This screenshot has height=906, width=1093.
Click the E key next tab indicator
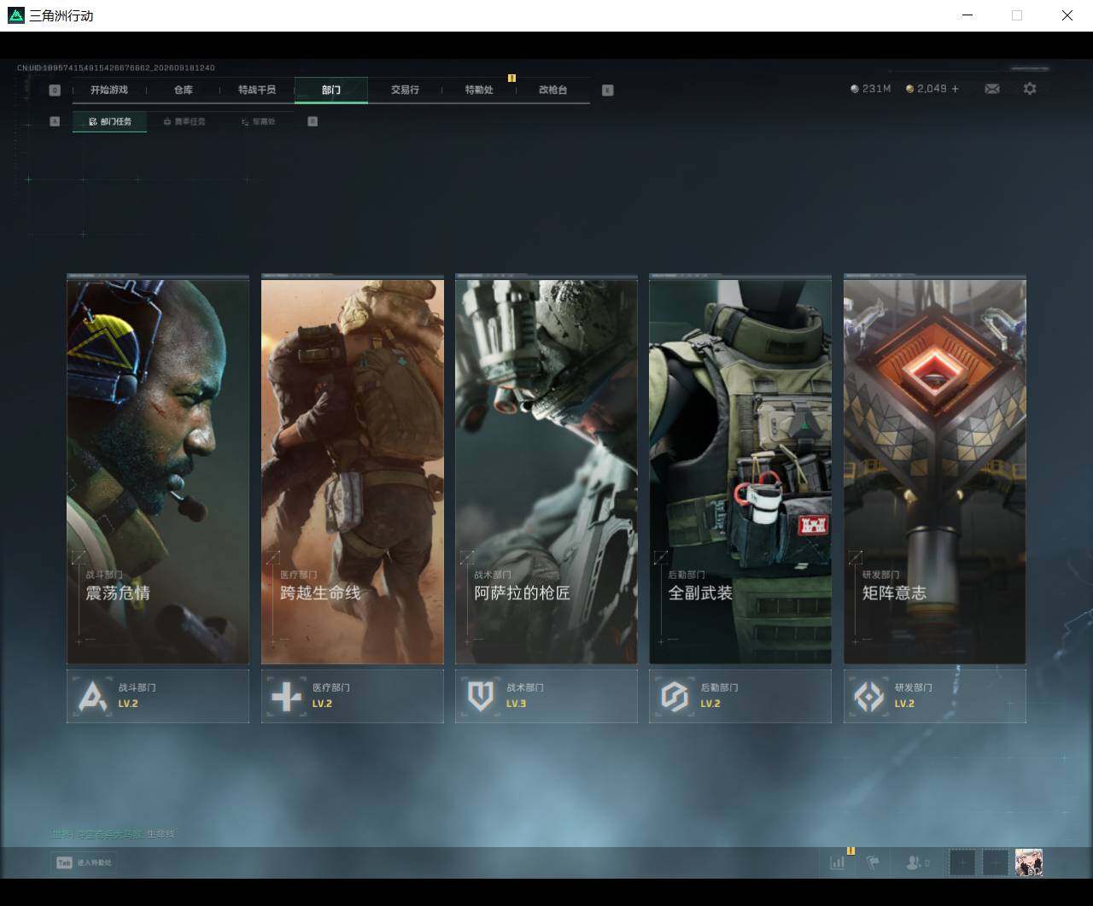pyautogui.click(x=608, y=91)
